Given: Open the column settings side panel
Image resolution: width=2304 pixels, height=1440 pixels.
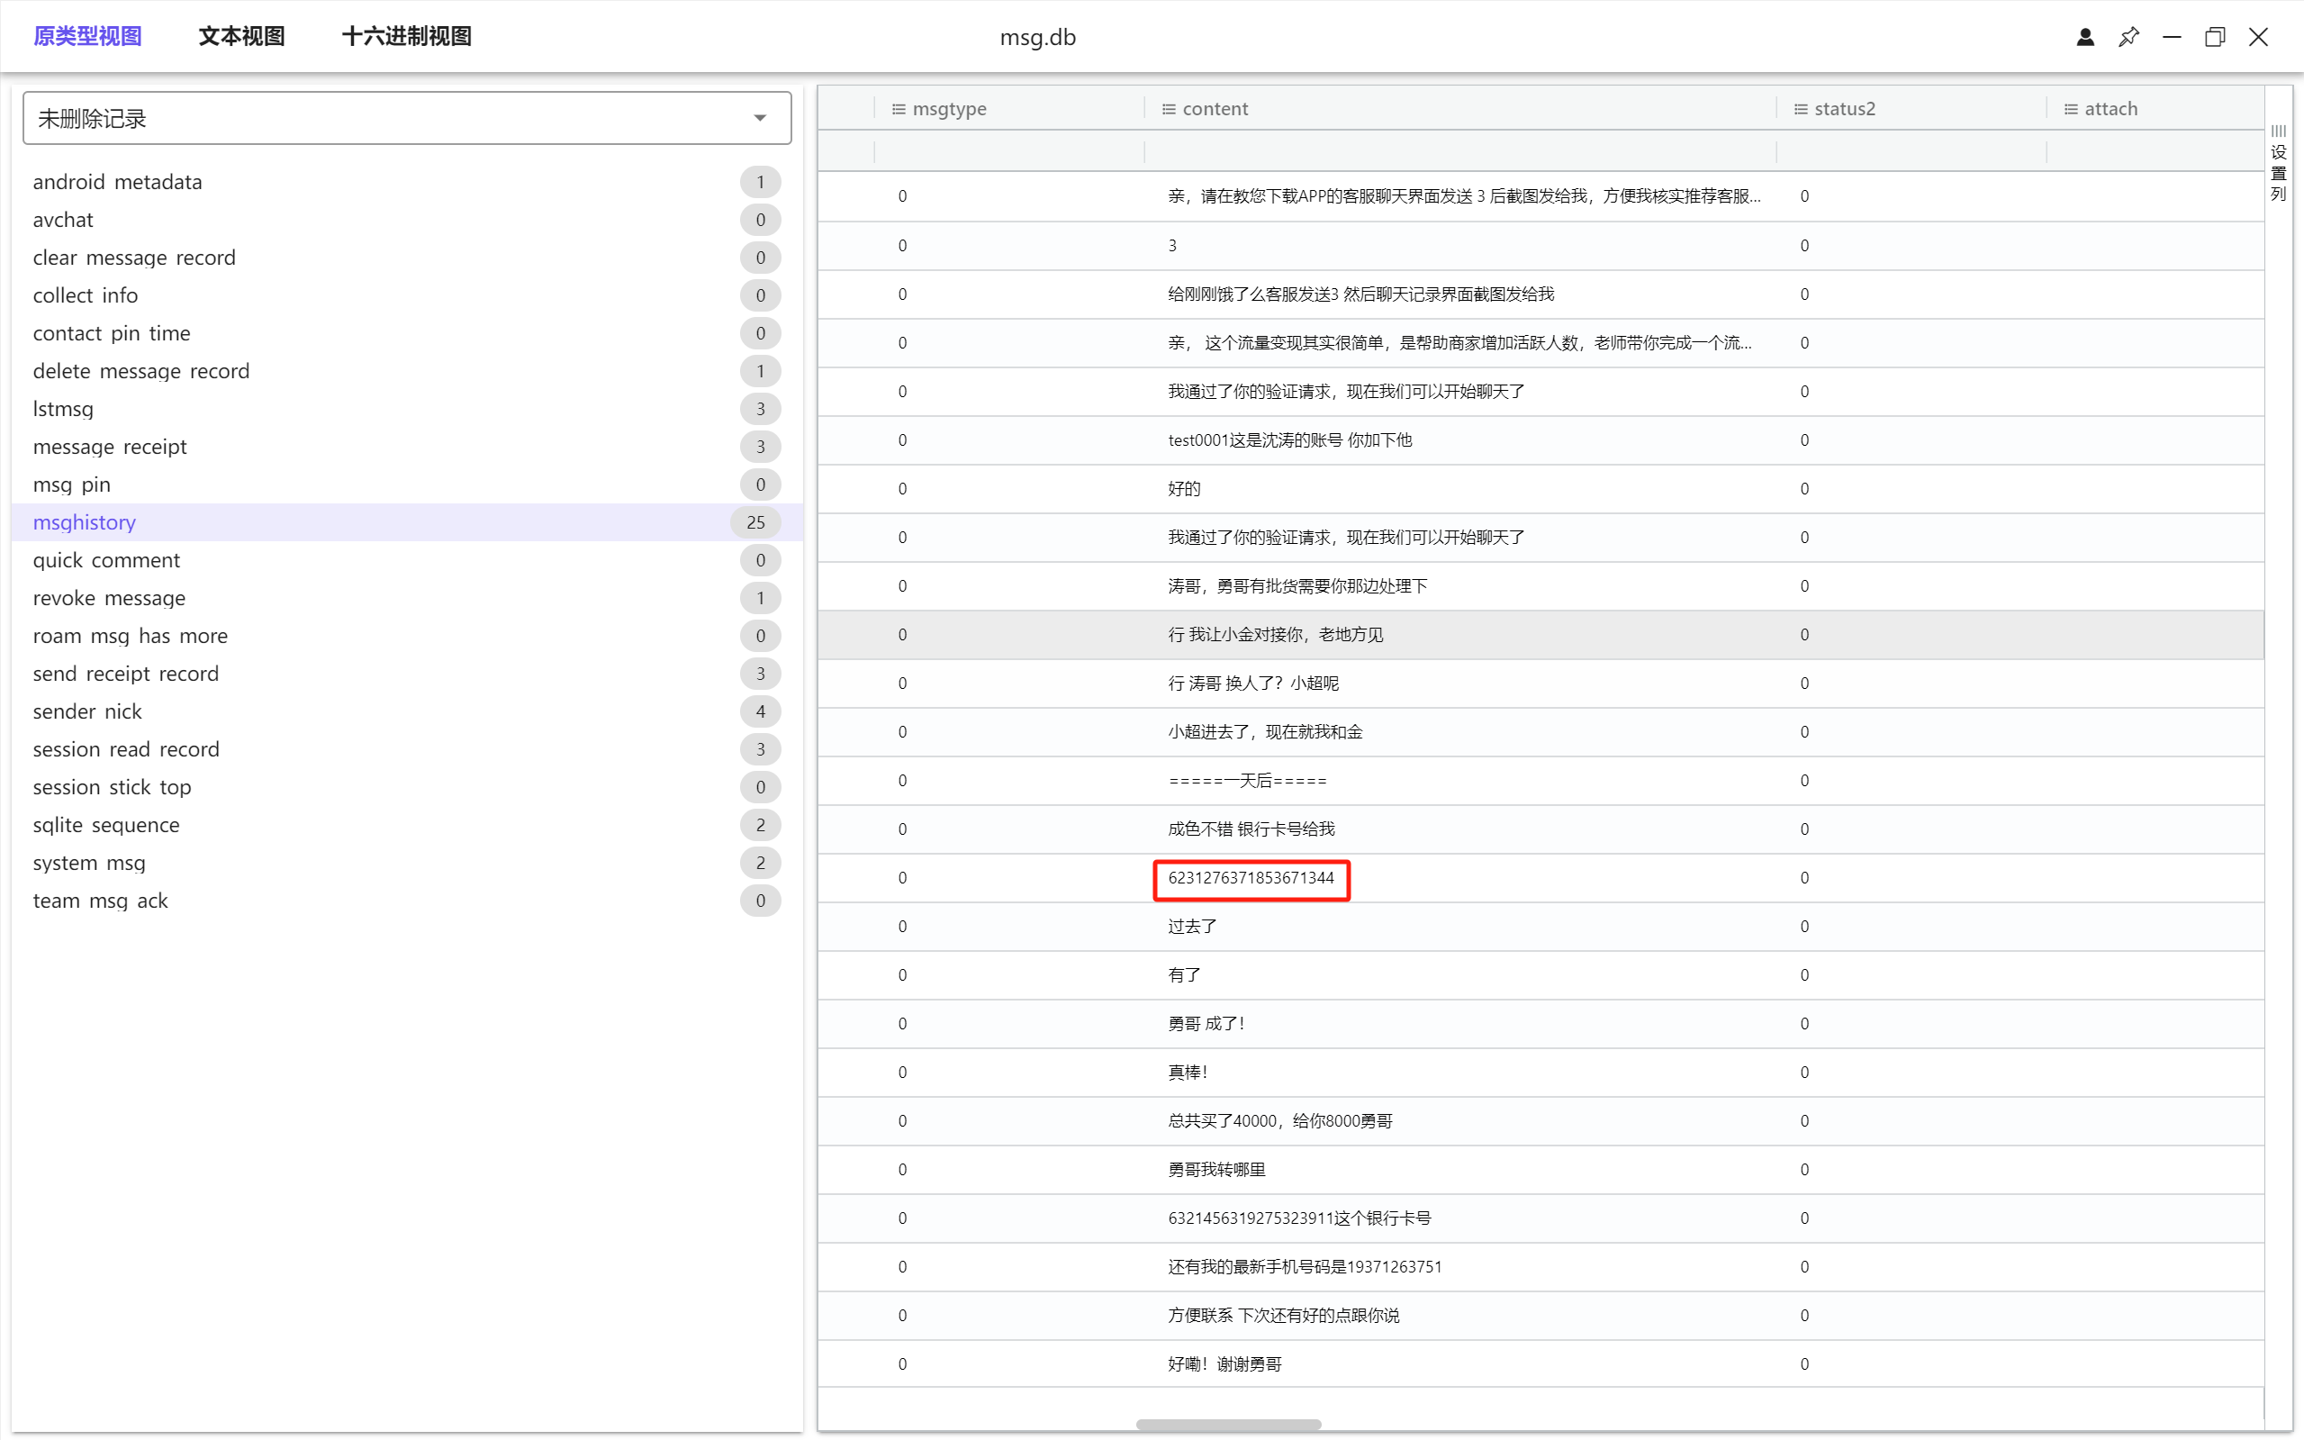Looking at the screenshot, I should pos(2278,163).
